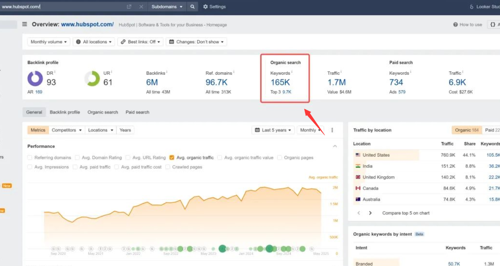Open the hamburger menu beside Overview
The image size is (500, 266).
tap(25, 24)
